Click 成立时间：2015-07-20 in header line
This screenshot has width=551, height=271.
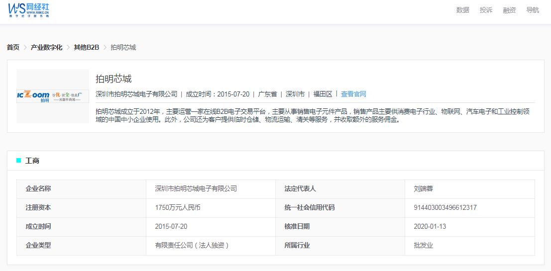pos(218,94)
